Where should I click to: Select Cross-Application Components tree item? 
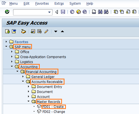(43, 57)
